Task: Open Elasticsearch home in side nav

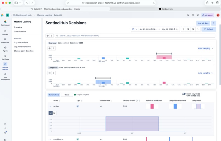Action: [x=5, y=23]
